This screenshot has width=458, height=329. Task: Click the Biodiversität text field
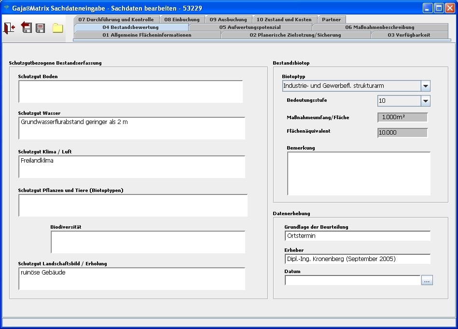tap(148, 242)
